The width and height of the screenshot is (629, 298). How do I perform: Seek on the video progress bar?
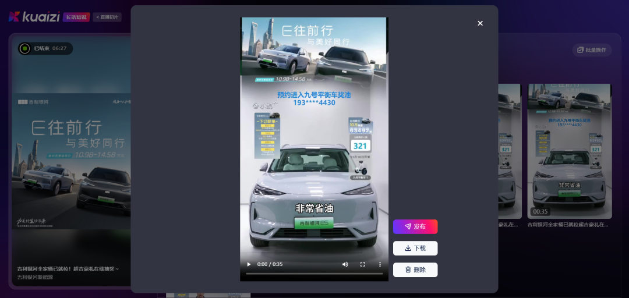click(x=314, y=274)
